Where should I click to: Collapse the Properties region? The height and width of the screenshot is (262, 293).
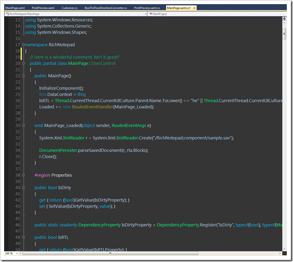click(23, 175)
